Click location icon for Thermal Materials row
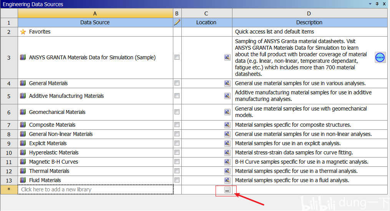The width and height of the screenshot is (390, 211). 227,171
